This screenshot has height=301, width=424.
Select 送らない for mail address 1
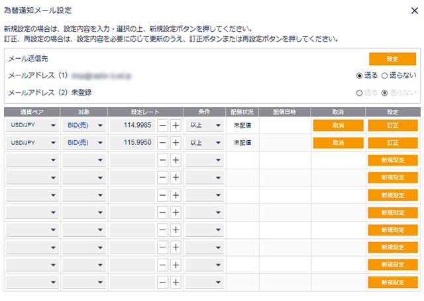point(384,75)
